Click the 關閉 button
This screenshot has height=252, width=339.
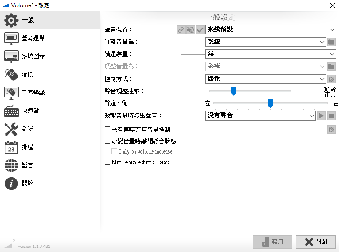[x=316, y=242]
